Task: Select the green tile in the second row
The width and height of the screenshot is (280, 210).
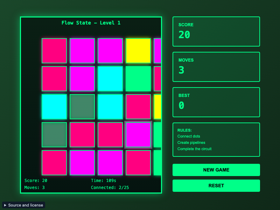Action: [x=138, y=79]
